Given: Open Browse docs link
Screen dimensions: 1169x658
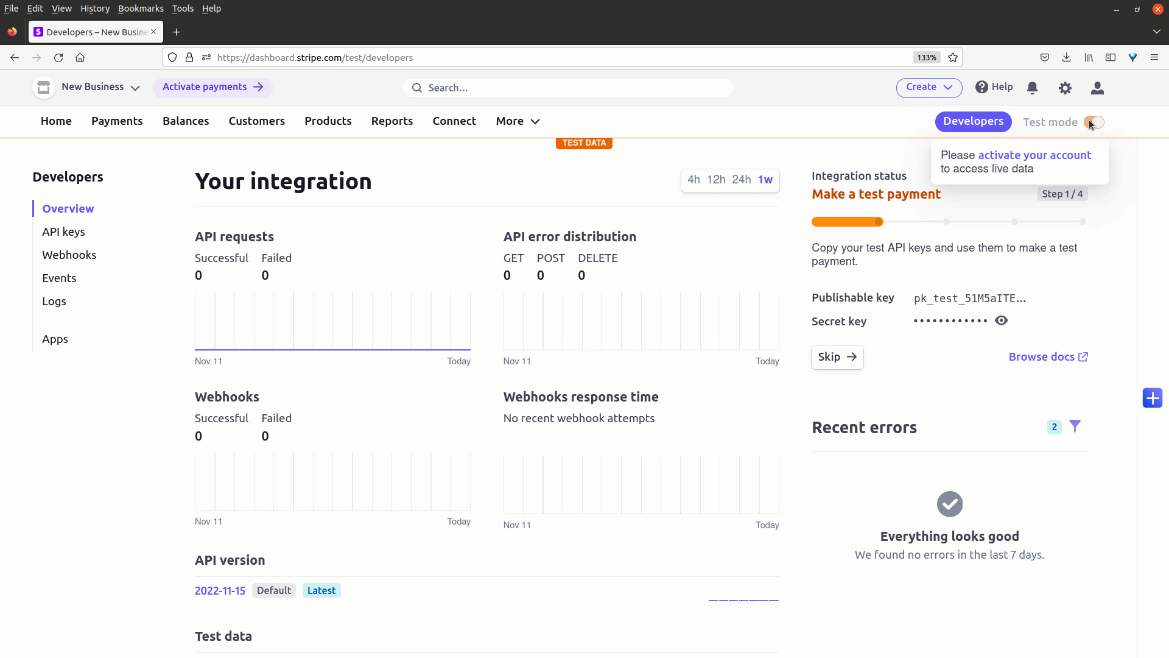Looking at the screenshot, I should 1048,357.
